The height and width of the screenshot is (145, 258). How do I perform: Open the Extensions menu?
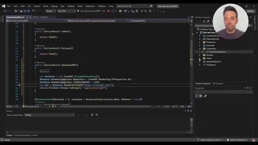(x=90, y=6)
